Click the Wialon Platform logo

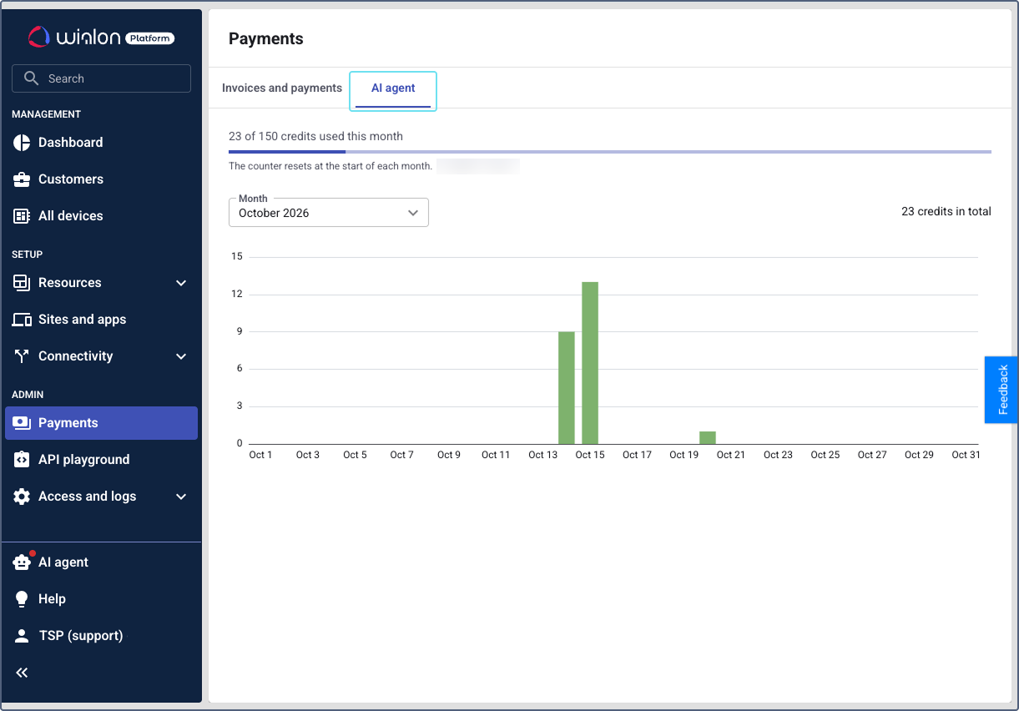point(101,37)
